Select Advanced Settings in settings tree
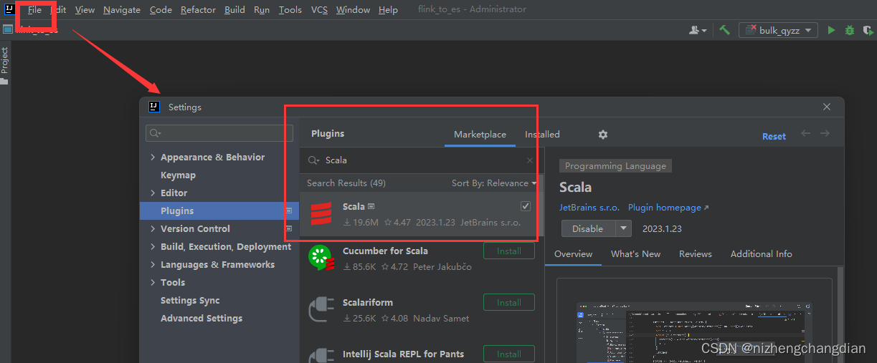Image resolution: width=877 pixels, height=363 pixels. (x=202, y=319)
